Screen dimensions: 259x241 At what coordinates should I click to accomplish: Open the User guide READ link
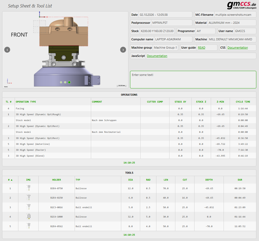click(x=201, y=48)
